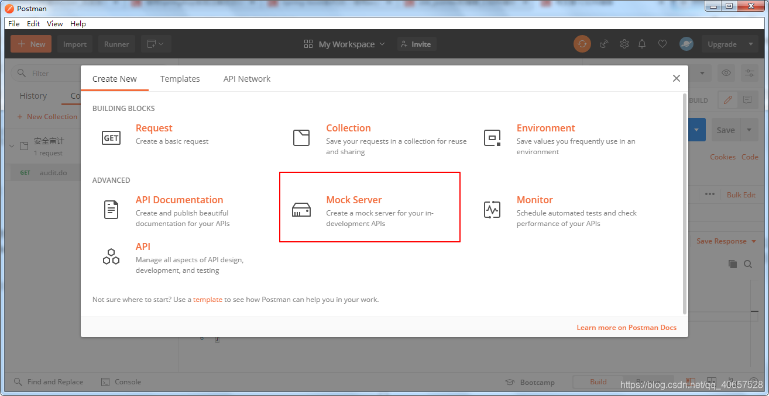
Task: Open the Save Response dropdown
Action: [726, 241]
